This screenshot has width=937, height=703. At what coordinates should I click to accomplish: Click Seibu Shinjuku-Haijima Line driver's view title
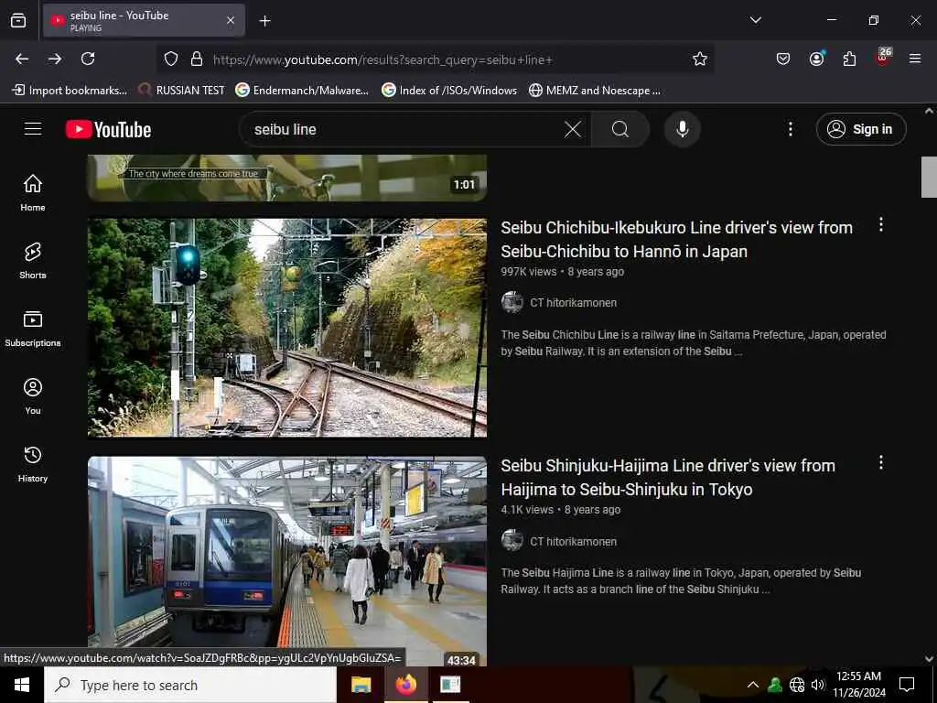pyautogui.click(x=668, y=478)
